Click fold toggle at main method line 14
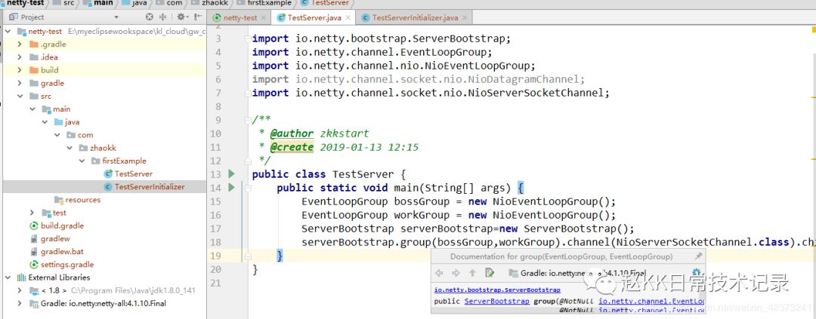 coord(248,188)
